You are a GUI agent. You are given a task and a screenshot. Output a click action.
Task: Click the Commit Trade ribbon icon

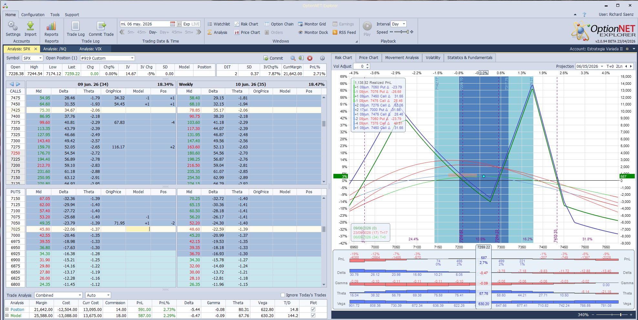[101, 29]
